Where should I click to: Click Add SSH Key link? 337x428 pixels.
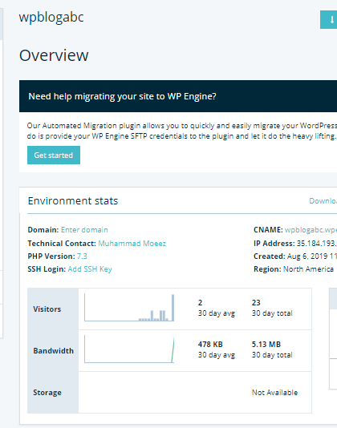click(90, 269)
